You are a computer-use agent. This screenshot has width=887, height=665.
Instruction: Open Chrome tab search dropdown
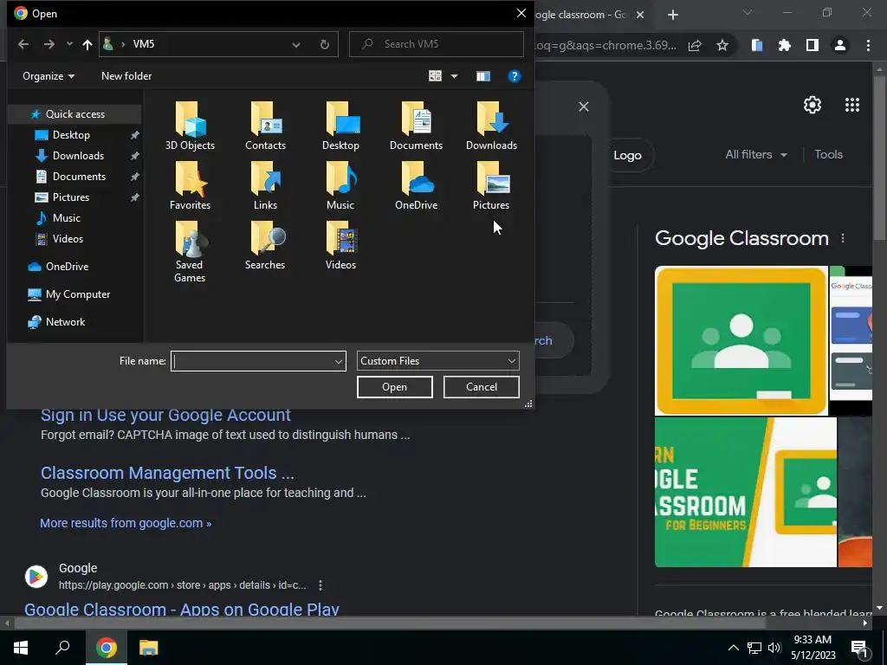coord(748,12)
